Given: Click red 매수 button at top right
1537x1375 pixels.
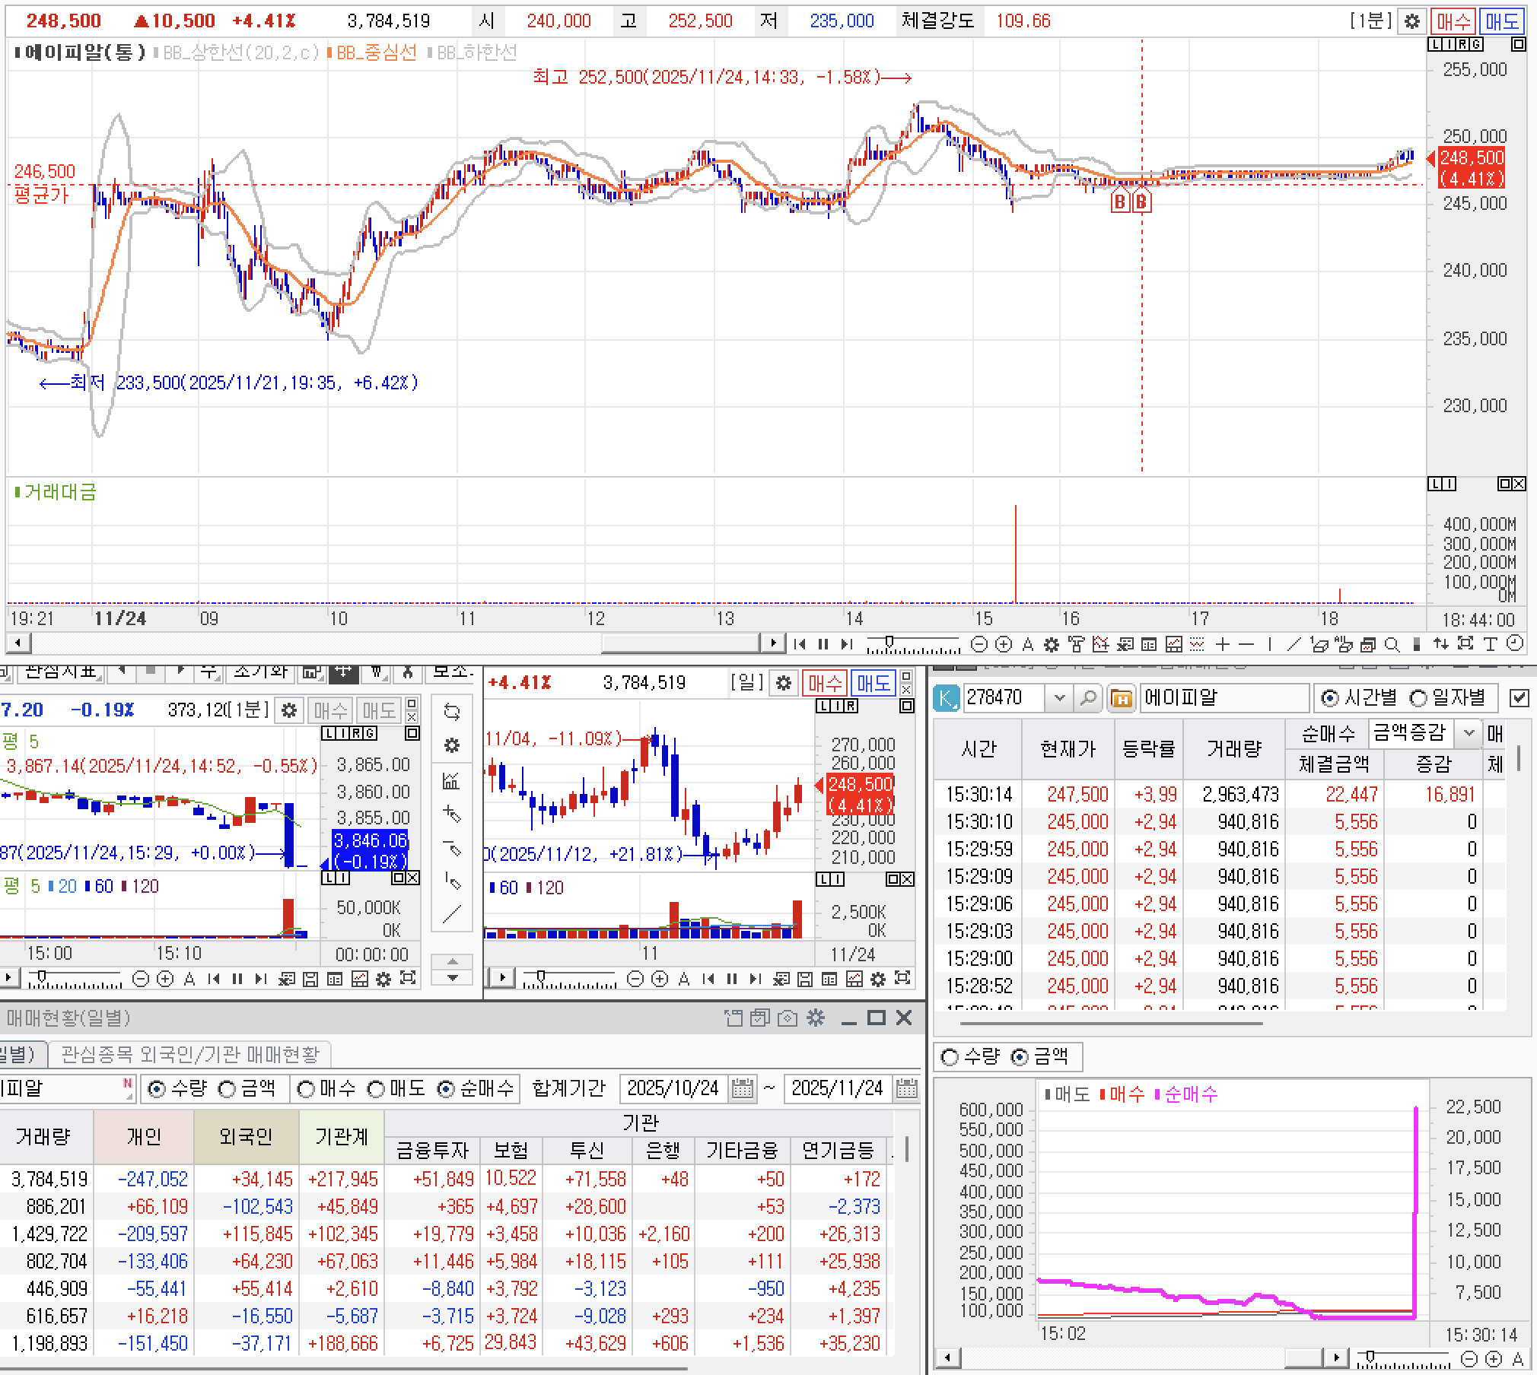Looking at the screenshot, I should [x=1453, y=21].
